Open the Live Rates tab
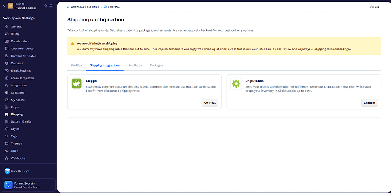The height and width of the screenshot is (193, 391). 135,65
